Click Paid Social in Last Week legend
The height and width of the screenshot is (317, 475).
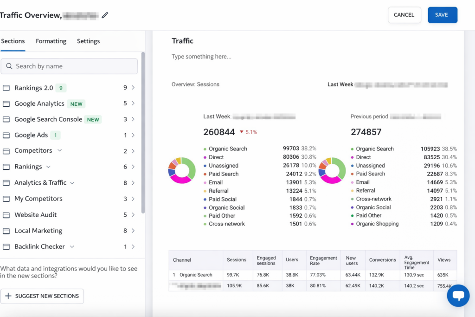point(222,199)
